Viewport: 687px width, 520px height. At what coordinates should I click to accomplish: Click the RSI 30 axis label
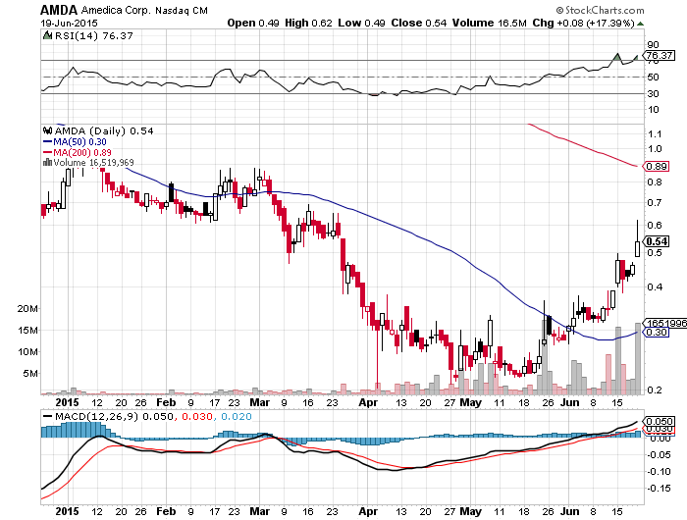pyautogui.click(x=653, y=94)
